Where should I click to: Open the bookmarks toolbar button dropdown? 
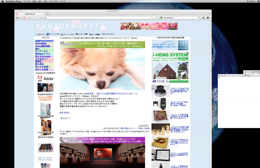point(208,18)
